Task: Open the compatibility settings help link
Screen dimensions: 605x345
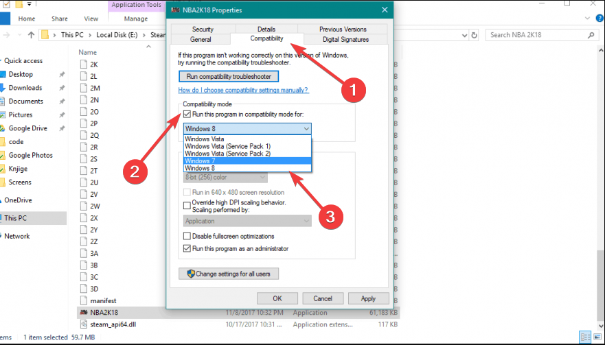Action: click(x=243, y=91)
